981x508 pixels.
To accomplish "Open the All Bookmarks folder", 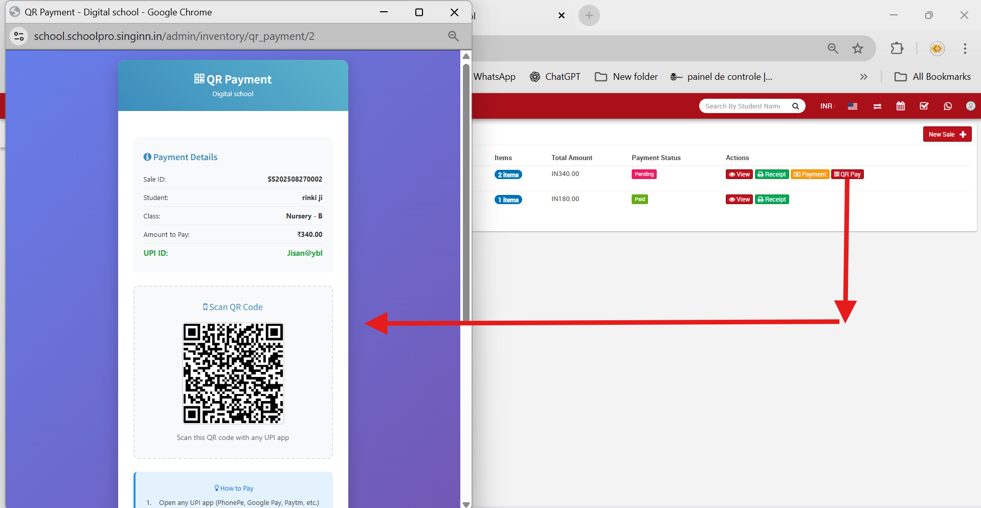I will coord(932,77).
